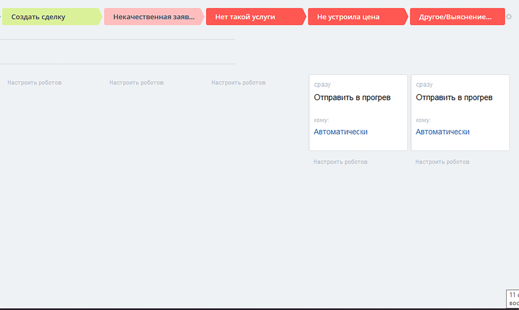Click 'Автоматически' recipient in Другое/Выяснение robot

(442, 132)
